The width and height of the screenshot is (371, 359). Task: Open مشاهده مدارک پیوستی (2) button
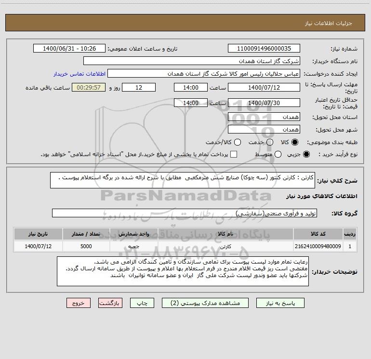tap(205, 303)
